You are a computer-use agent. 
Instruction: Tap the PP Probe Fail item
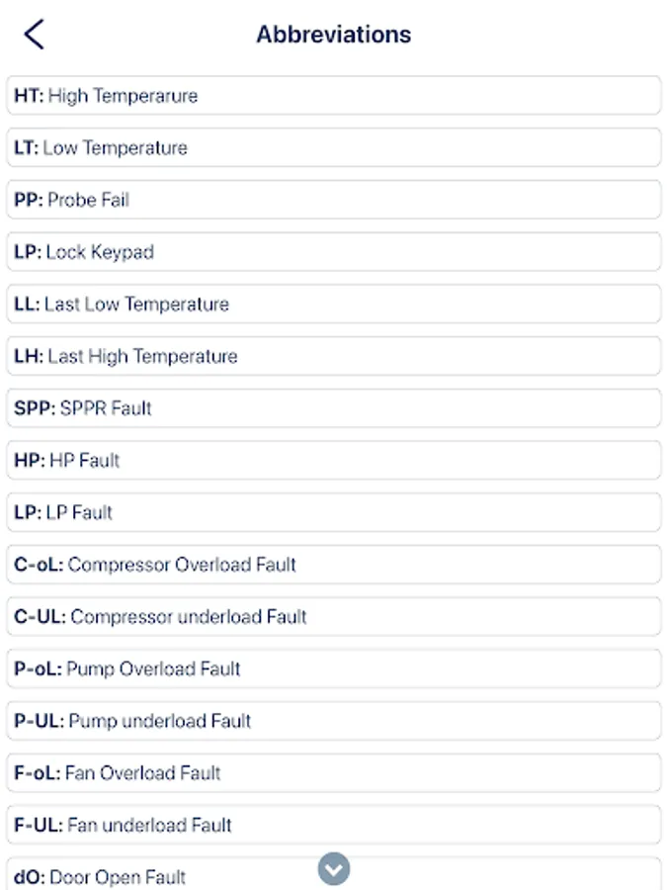pyautogui.click(x=333, y=200)
